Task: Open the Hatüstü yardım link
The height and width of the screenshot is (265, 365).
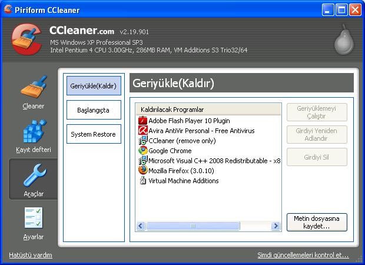Action: point(31,255)
